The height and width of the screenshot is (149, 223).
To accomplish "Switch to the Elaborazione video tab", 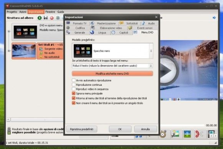I will [x=108, y=28].
